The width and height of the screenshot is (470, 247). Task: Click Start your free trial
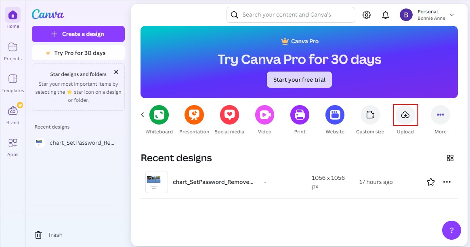[x=299, y=80]
